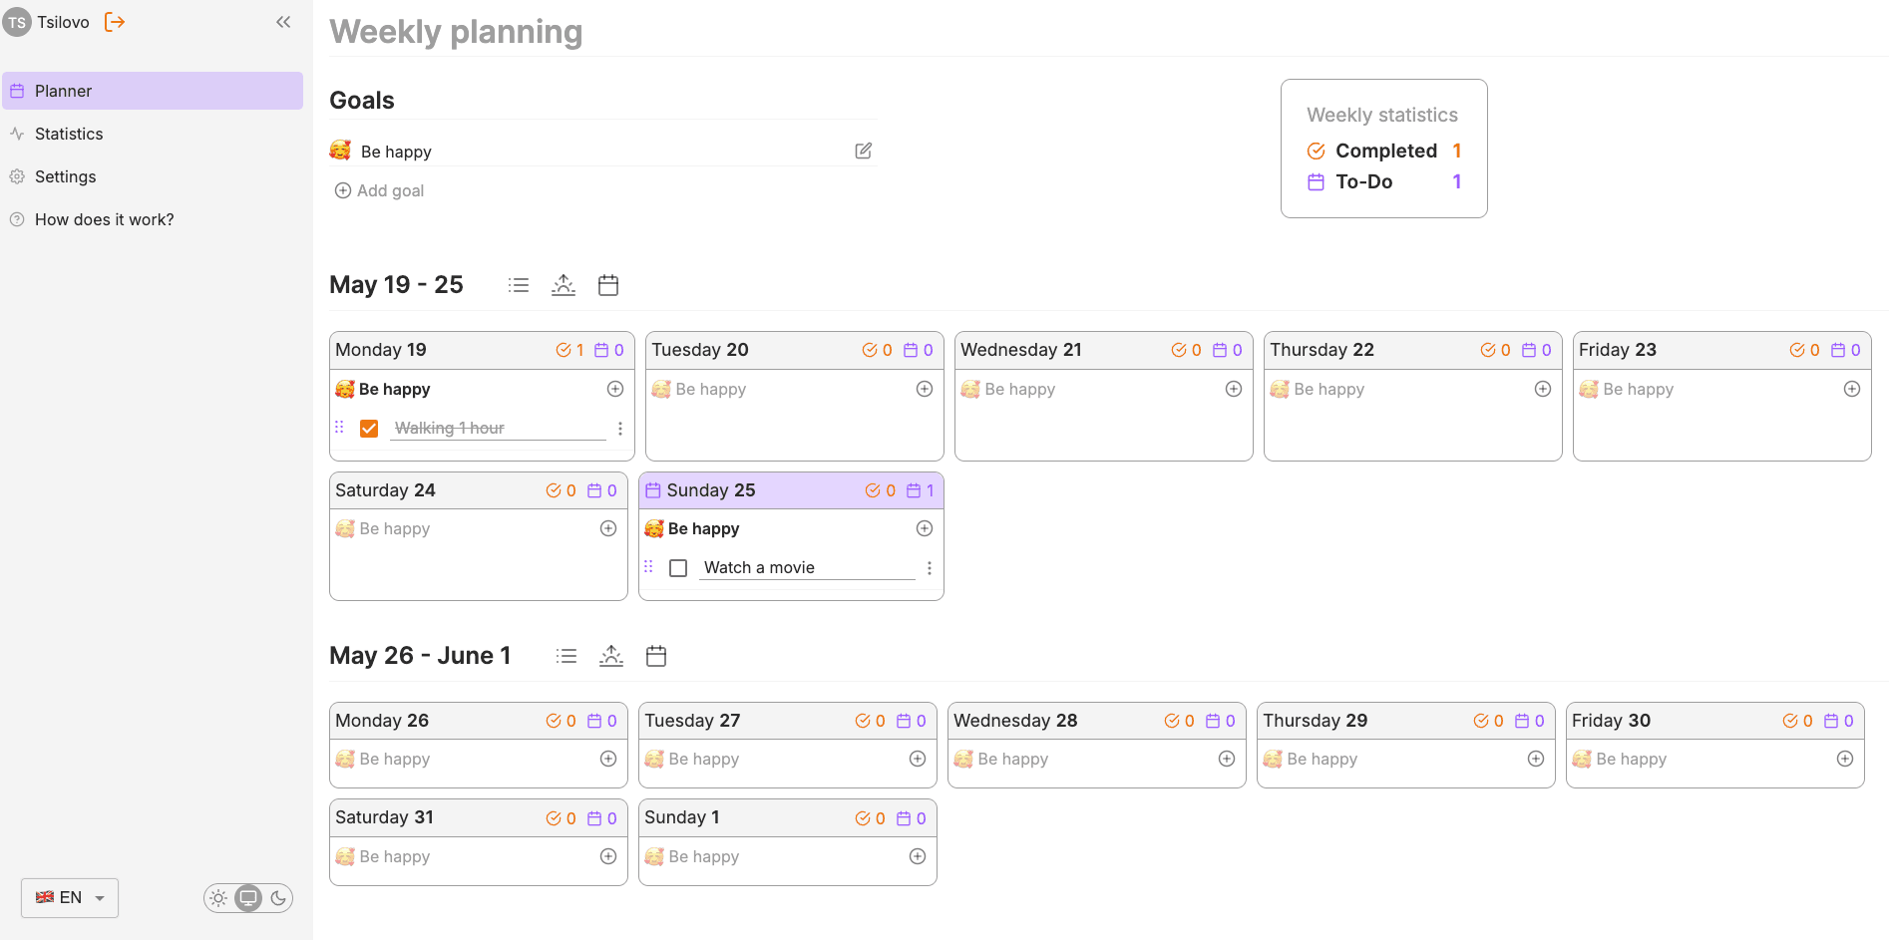Add task to Be happy on Sunday 25
This screenshot has height=940, width=1889.
[925, 528]
